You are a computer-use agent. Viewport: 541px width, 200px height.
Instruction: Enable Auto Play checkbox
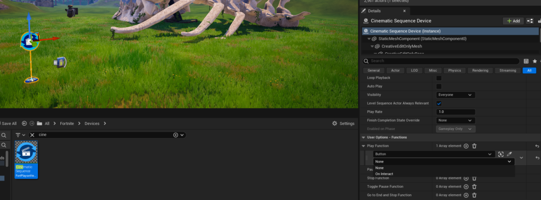439,86
